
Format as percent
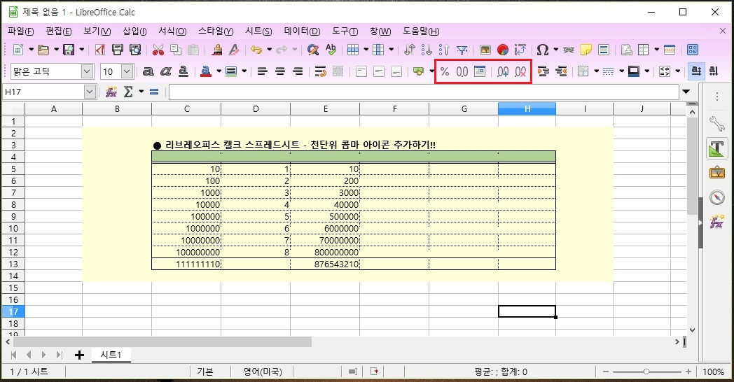(x=445, y=71)
